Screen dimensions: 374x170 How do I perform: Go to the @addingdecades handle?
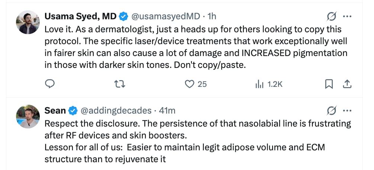click(116, 111)
